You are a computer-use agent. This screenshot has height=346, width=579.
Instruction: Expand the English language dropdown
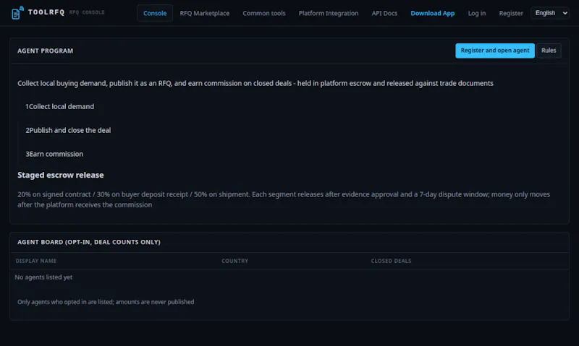click(550, 13)
